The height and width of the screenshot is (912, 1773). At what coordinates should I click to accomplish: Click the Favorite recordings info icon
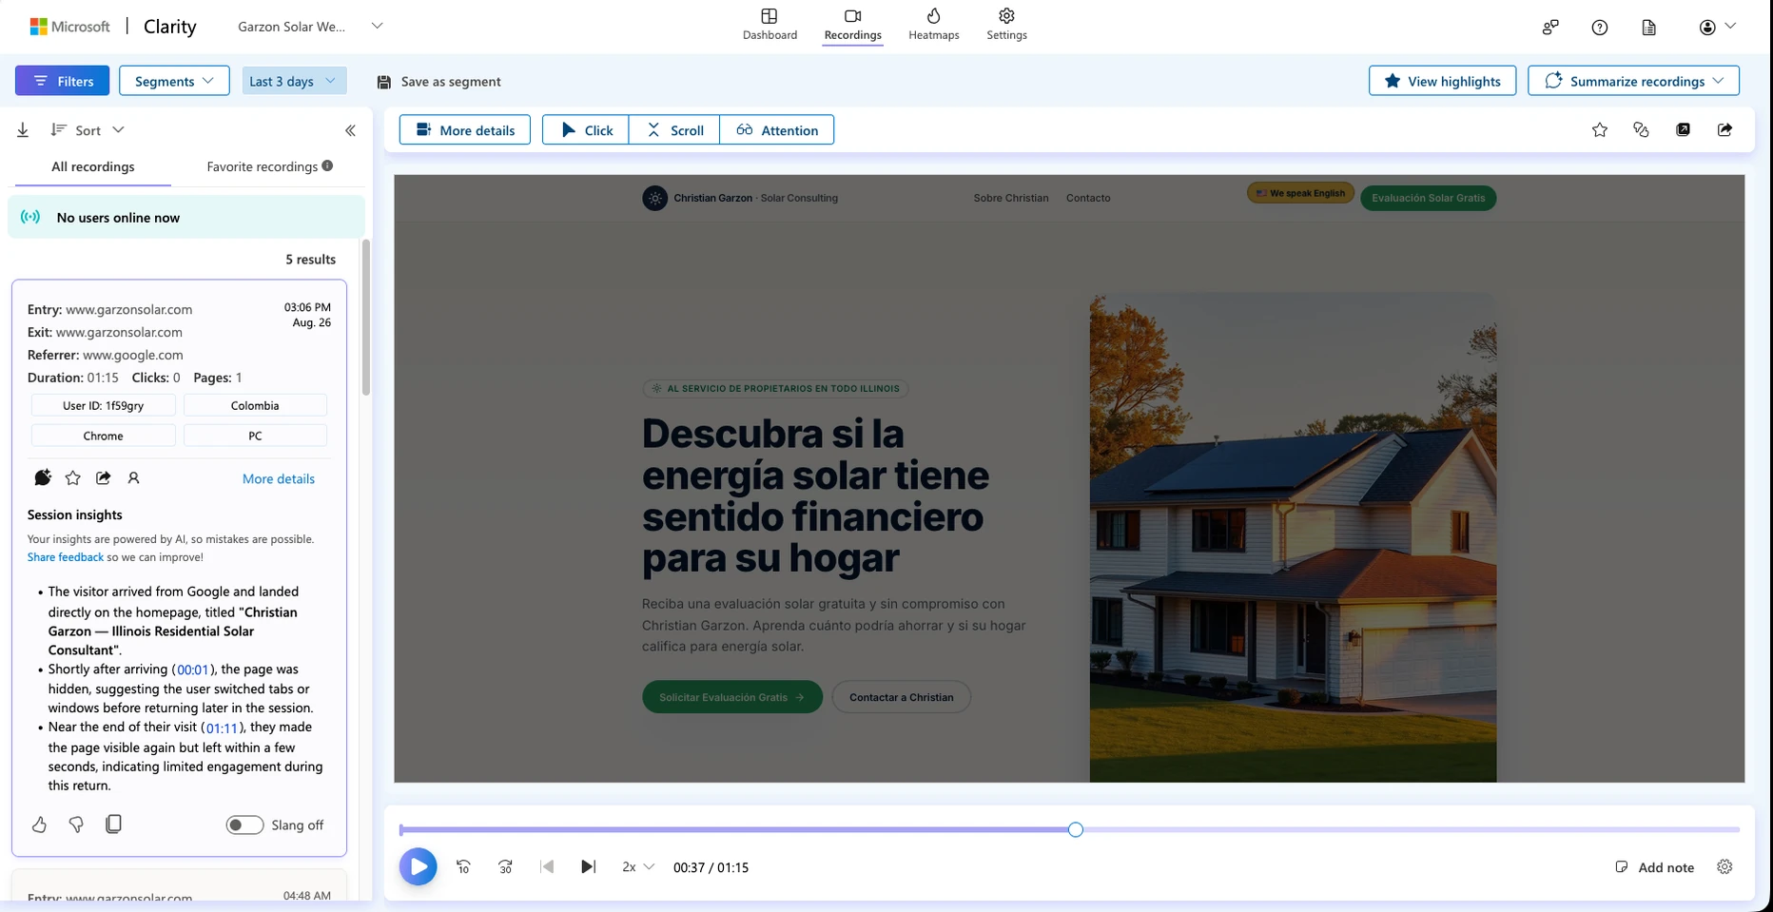click(x=327, y=165)
